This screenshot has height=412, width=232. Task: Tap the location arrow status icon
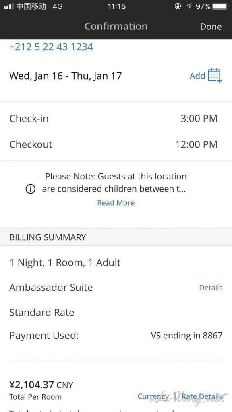click(189, 6)
